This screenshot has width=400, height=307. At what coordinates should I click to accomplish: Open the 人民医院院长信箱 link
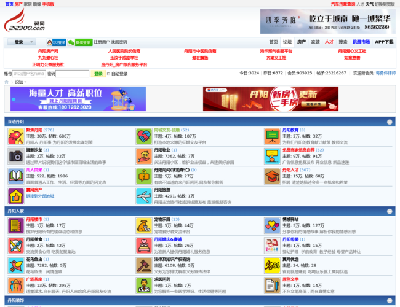[124, 51]
